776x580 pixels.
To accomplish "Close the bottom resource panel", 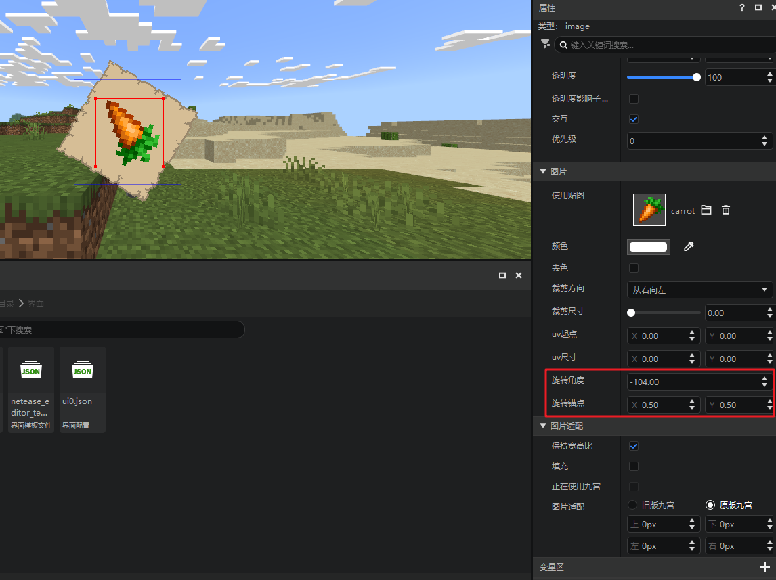I will [x=519, y=275].
